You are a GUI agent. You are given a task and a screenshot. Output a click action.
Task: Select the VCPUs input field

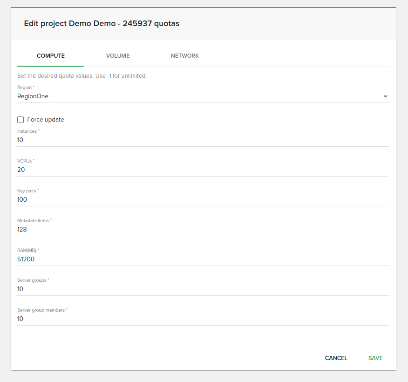click(203, 170)
